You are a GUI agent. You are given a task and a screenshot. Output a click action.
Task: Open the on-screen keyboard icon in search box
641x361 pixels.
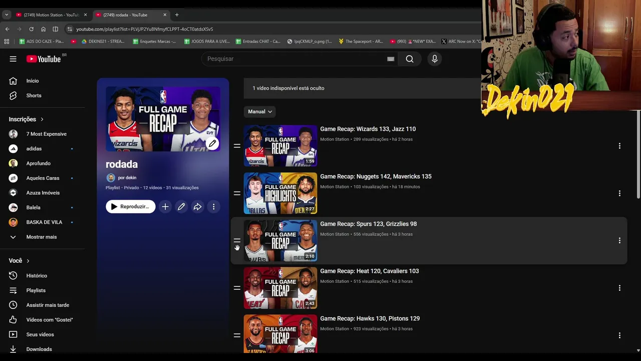391,59
